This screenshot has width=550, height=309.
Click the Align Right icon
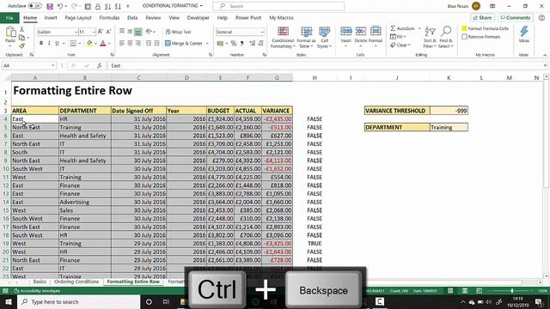click(x=138, y=44)
